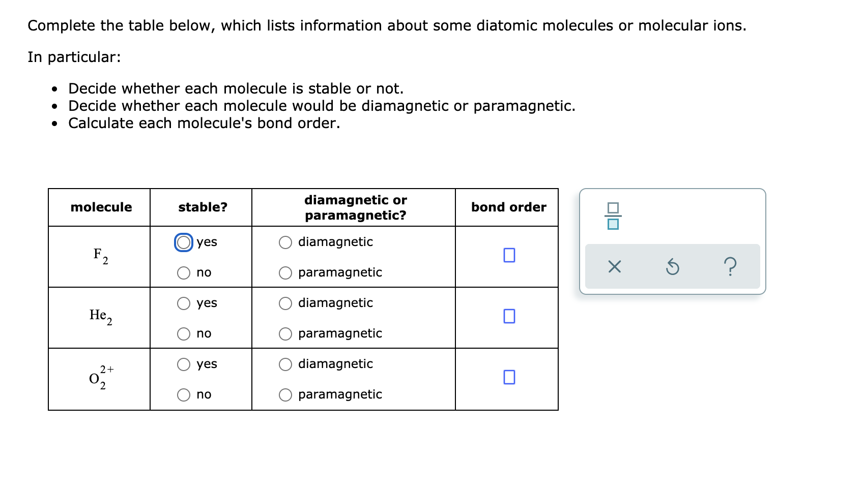Image resolution: width=863 pixels, height=490 pixels.
Task: Click the undo reset arrow icon
Action: [x=672, y=266]
